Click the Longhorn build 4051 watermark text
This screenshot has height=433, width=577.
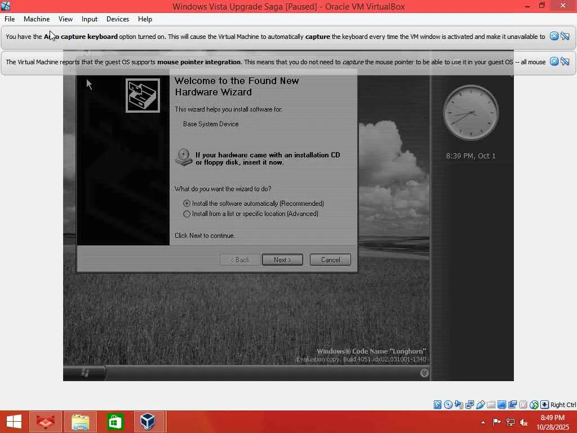click(x=361, y=359)
